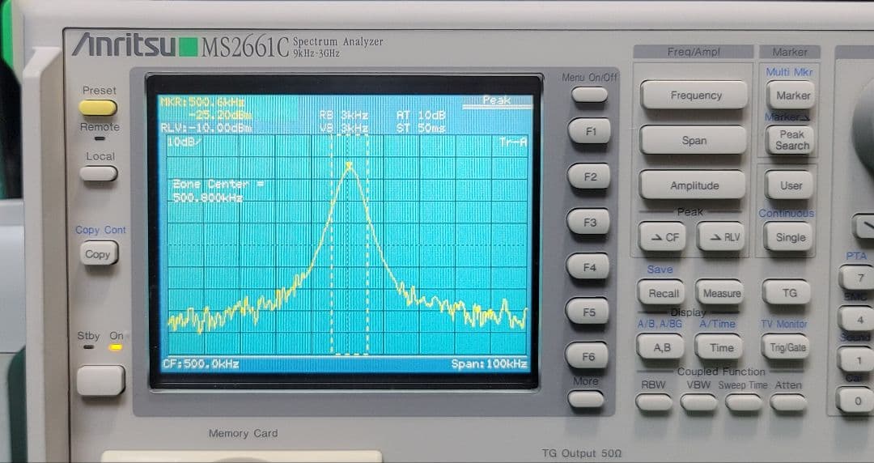Push the F2 softkey
This screenshot has width=874, height=463.
589,176
